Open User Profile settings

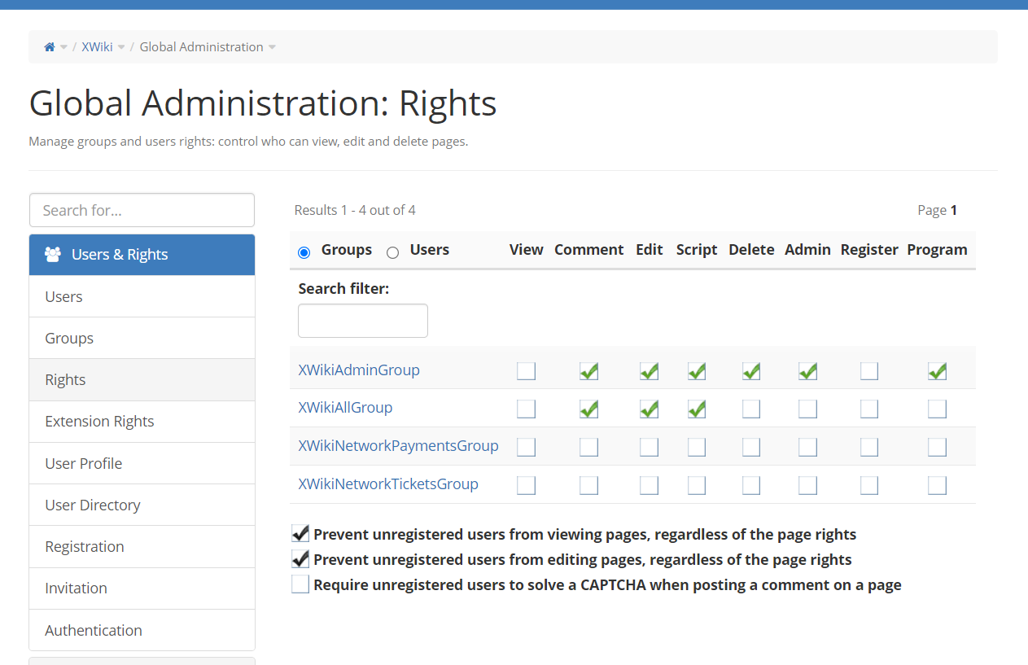click(142, 463)
